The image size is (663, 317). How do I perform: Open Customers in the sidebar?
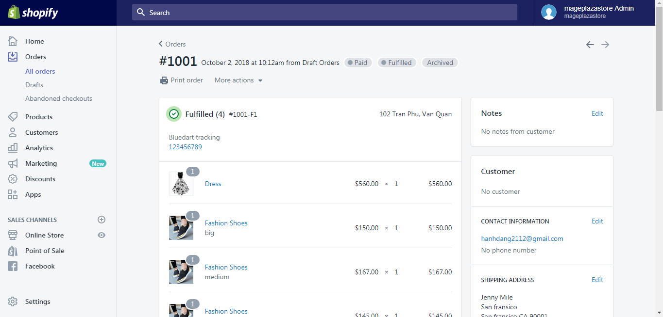coord(41,132)
